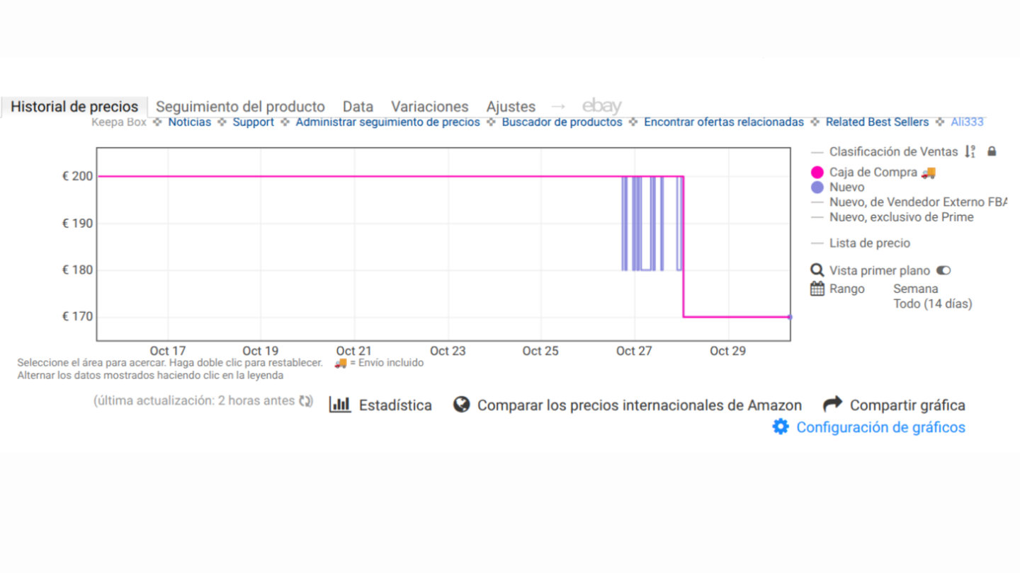
Task: Click the globe icon for international price comparison
Action: (462, 405)
